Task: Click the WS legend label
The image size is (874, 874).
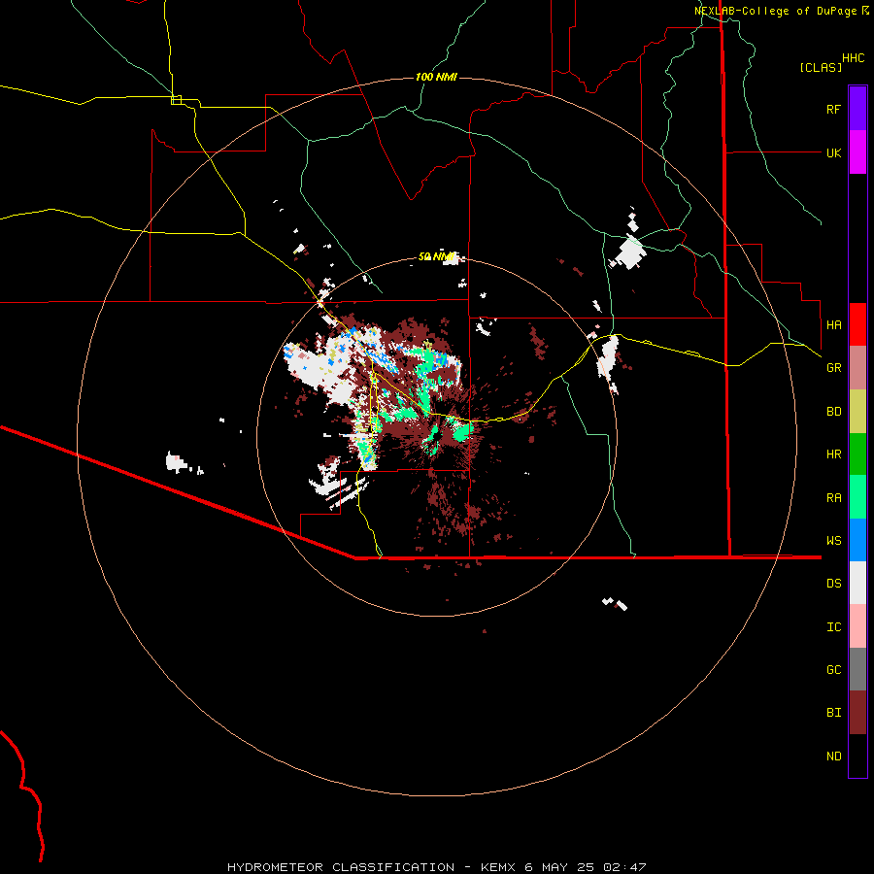Action: pyautogui.click(x=833, y=540)
